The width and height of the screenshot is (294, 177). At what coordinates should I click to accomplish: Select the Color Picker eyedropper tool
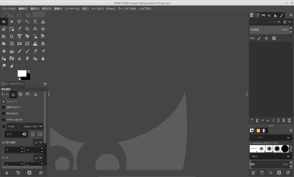click(20, 29)
